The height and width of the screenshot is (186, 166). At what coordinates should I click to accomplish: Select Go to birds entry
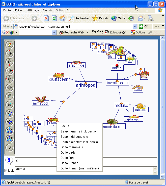pyautogui.click(x=79, y=153)
